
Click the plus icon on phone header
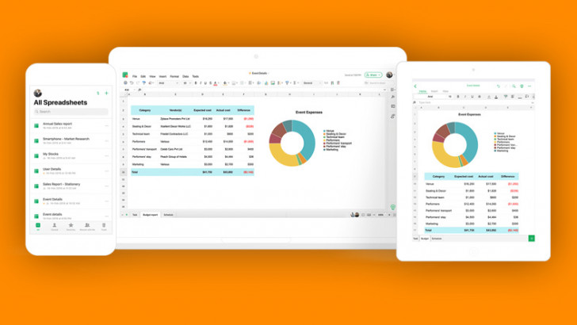(x=106, y=93)
